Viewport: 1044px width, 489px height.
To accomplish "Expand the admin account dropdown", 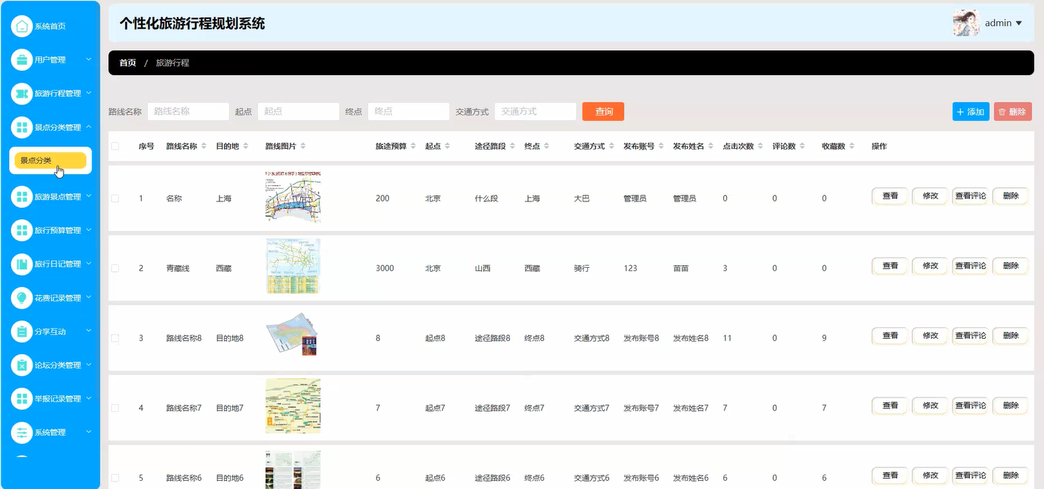I will tap(1002, 23).
